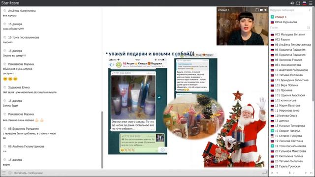
Task: Open the emoji picker in chat input
Action: coord(10,173)
